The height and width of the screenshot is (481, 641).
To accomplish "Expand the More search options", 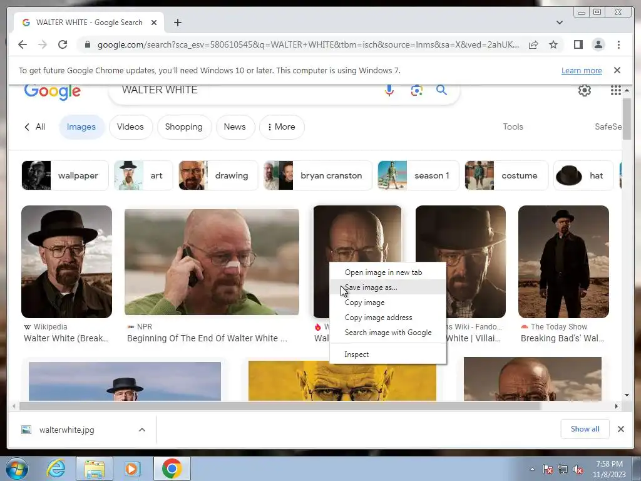I will click(282, 127).
